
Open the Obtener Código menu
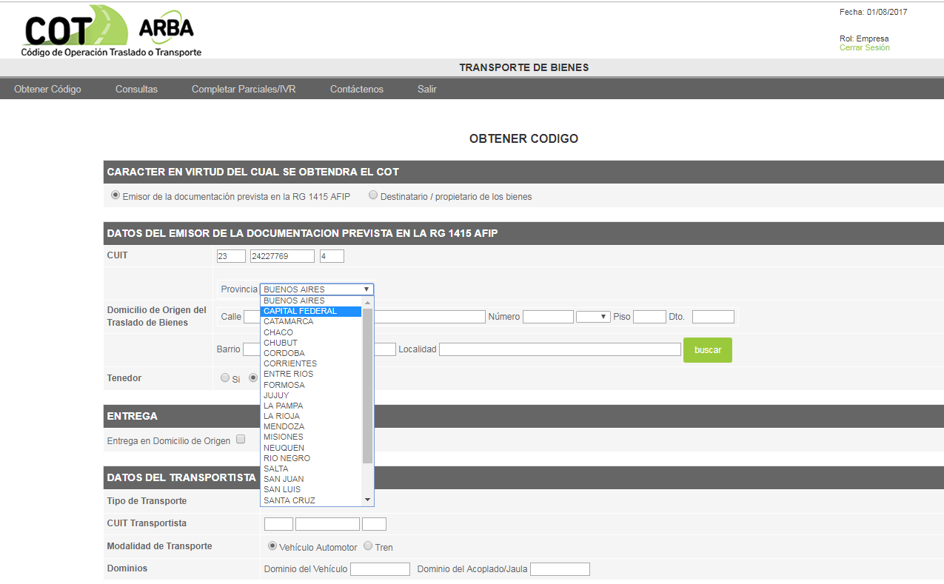coord(47,89)
